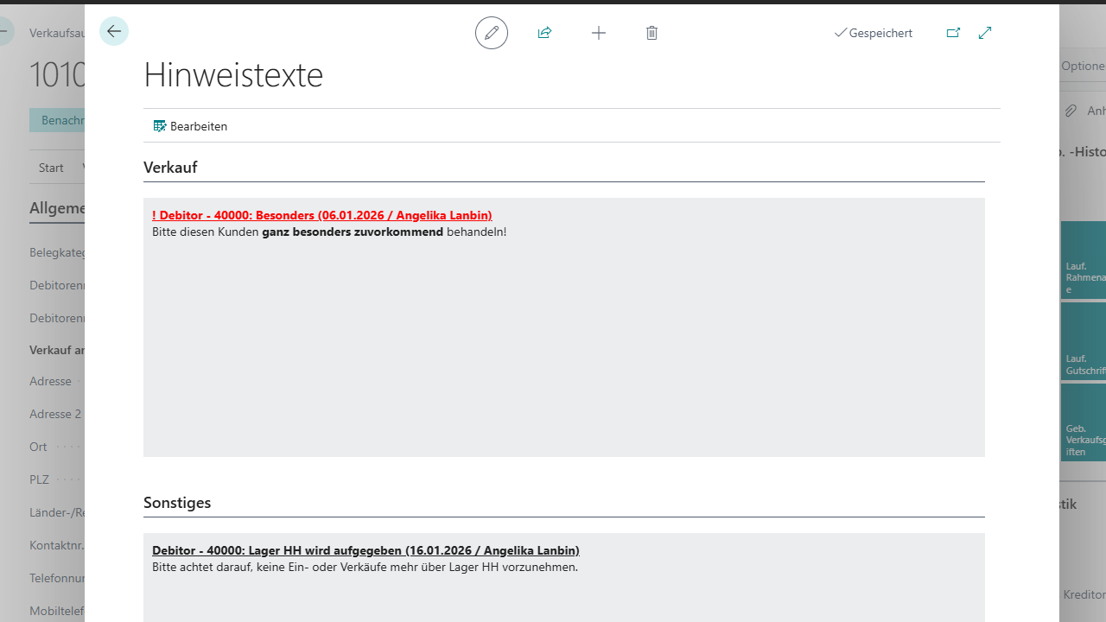Expand the page to full screen
Viewport: 1106px width, 622px height.
coord(985,33)
